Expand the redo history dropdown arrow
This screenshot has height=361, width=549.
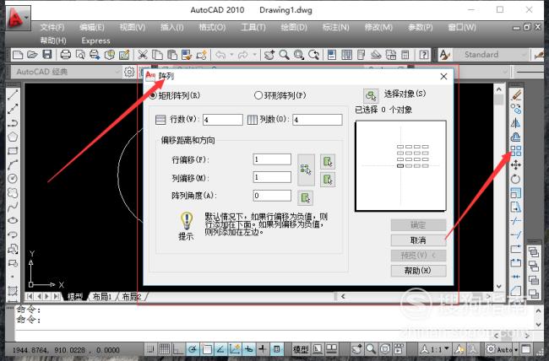tap(254, 55)
